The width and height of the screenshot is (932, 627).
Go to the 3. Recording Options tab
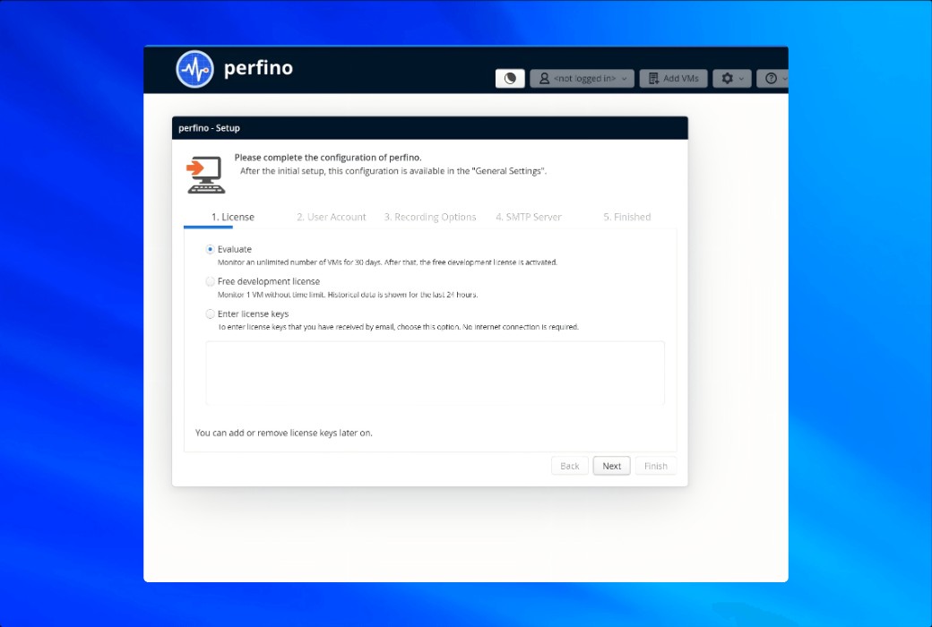point(430,217)
